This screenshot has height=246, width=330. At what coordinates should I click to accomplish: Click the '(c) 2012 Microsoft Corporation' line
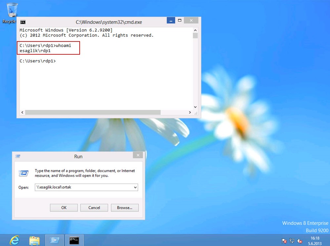(x=87, y=35)
